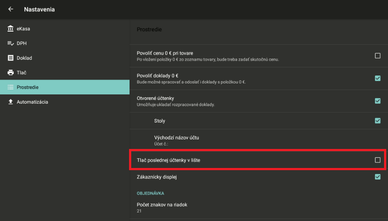Switch to the DPH settings section
This screenshot has height=221, width=388.
coord(22,43)
